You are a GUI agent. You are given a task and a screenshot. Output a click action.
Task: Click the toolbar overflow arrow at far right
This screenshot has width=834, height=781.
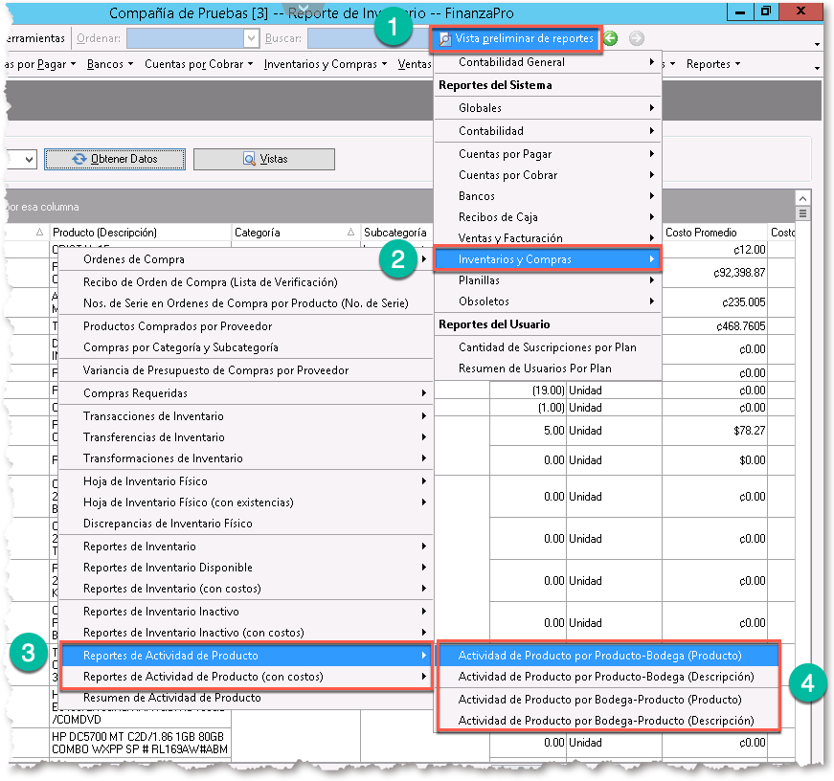pyautogui.click(x=817, y=44)
